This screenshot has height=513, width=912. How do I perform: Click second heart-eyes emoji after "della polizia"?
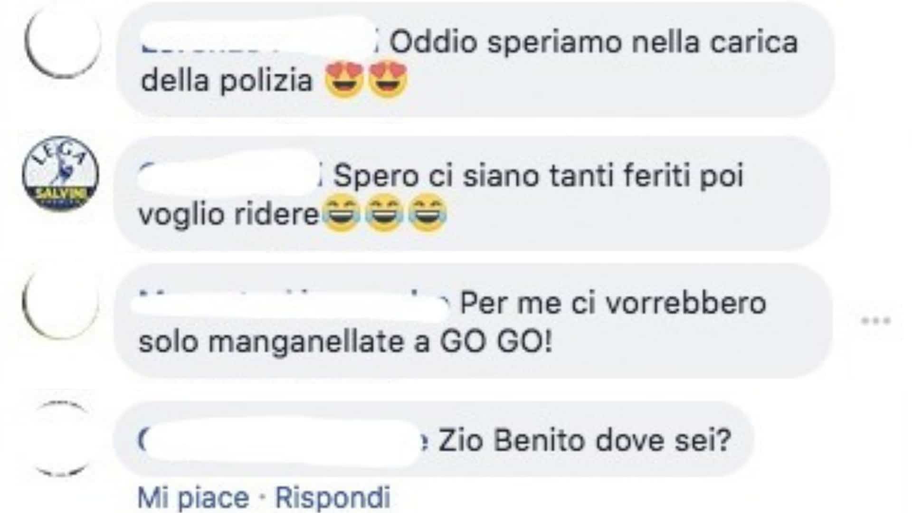388,79
